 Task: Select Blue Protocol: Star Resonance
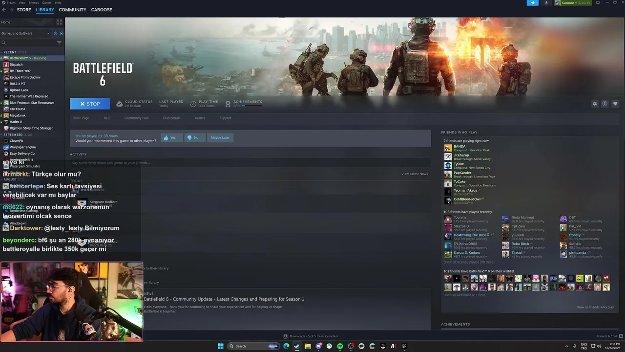pos(32,103)
